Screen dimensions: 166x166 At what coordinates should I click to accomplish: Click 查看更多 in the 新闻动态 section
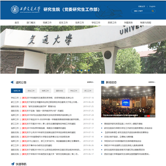(x=152, y=83)
